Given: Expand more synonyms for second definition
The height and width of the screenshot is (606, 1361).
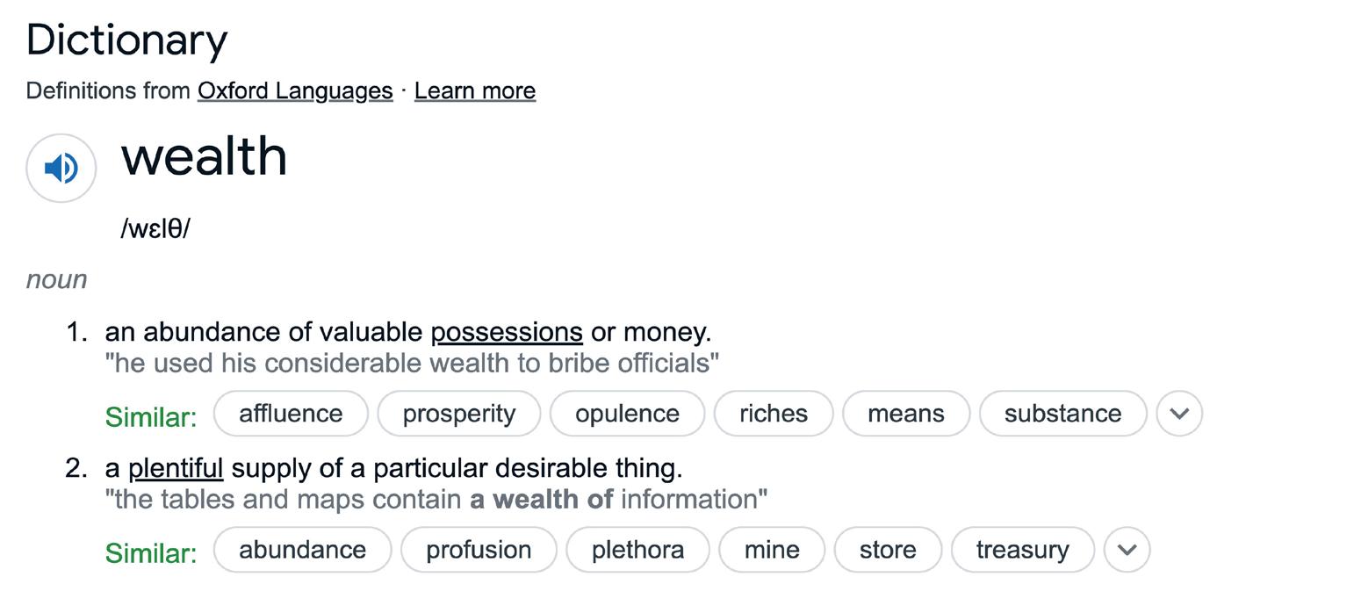Looking at the screenshot, I should coord(1127,550).
